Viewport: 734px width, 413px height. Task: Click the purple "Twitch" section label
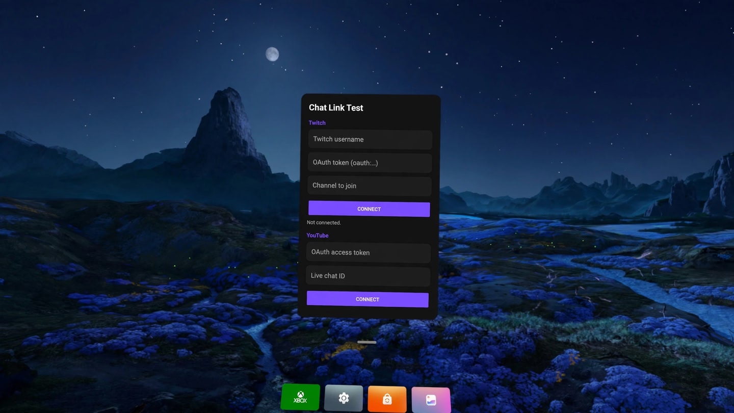317,123
